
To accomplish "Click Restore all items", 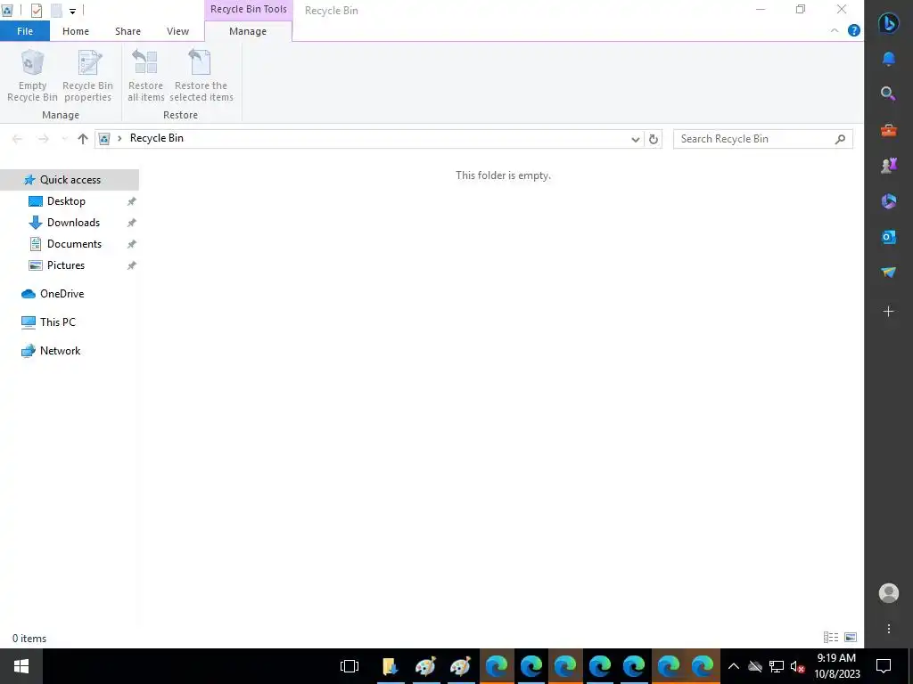I will click(x=145, y=76).
